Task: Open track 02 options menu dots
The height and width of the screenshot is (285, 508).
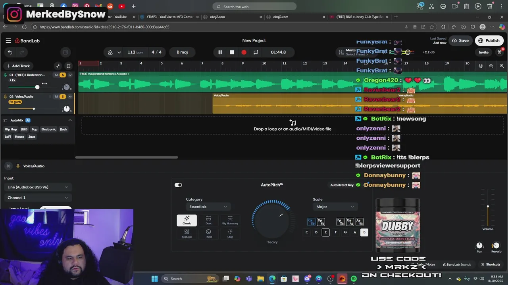Action: [50, 97]
